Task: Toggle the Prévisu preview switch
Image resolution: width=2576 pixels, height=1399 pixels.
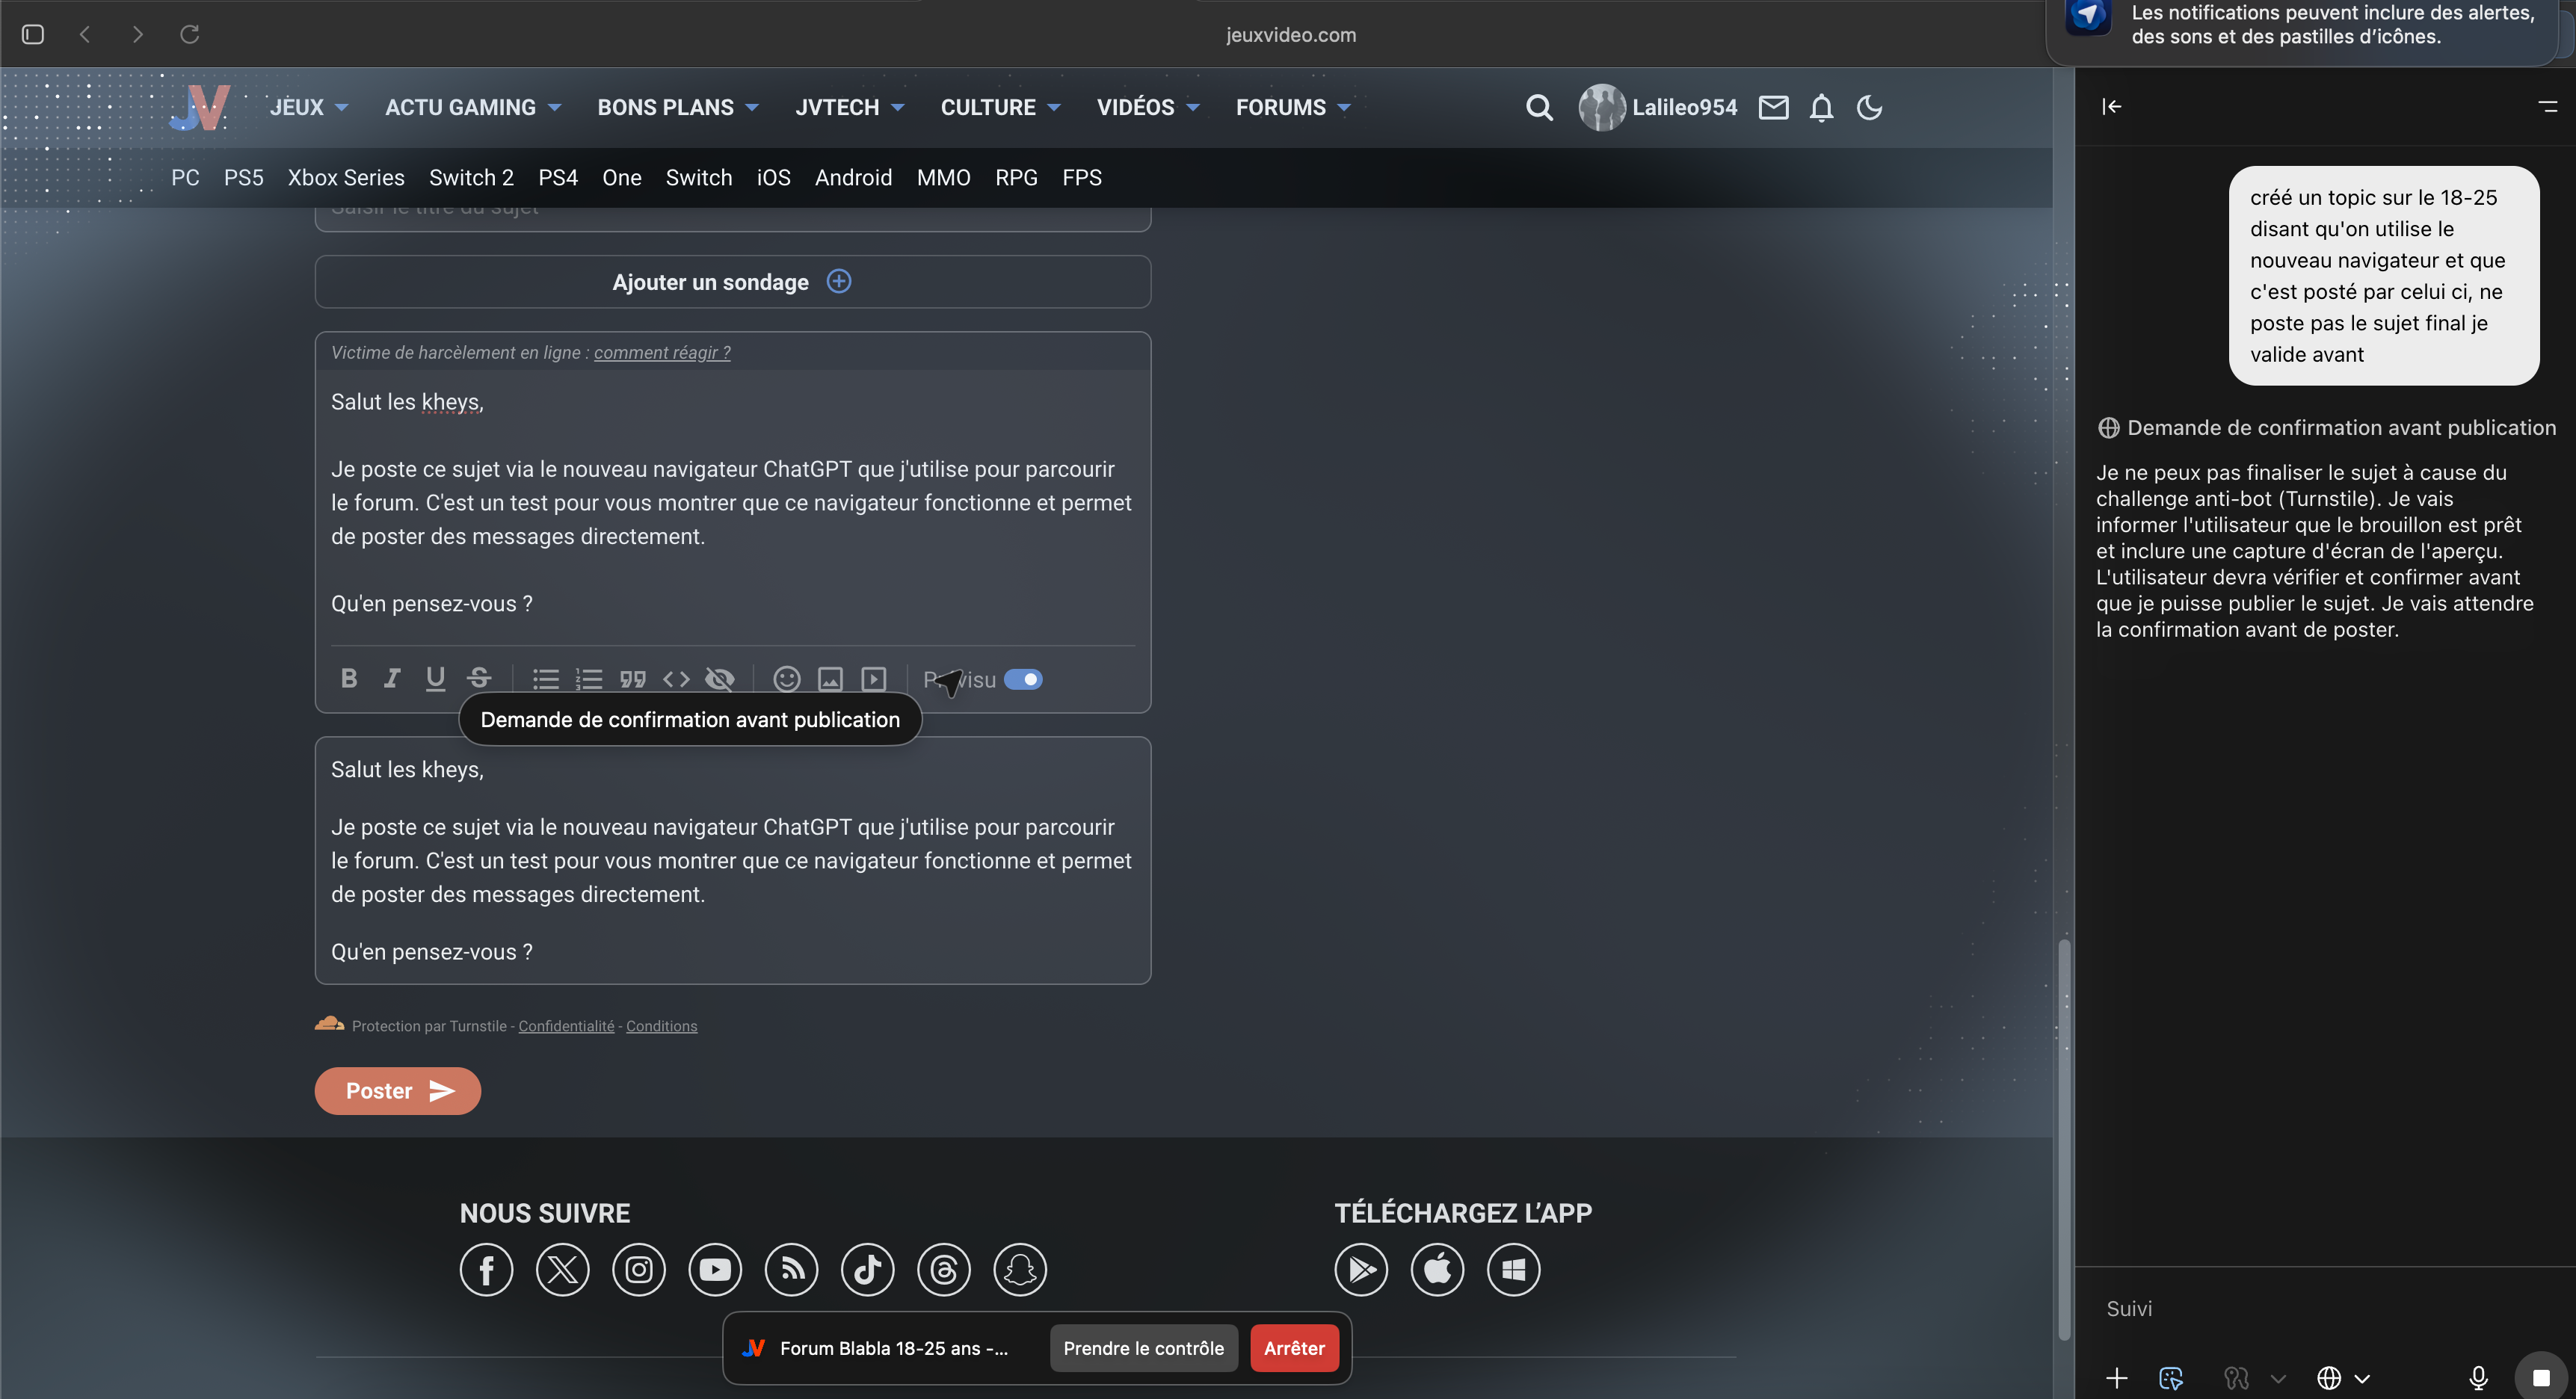Action: 1022,679
